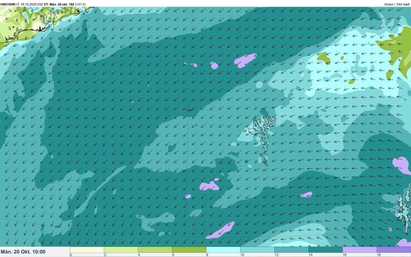Click the legend value '12'
This screenshot has height=257, width=411.
(276, 255)
